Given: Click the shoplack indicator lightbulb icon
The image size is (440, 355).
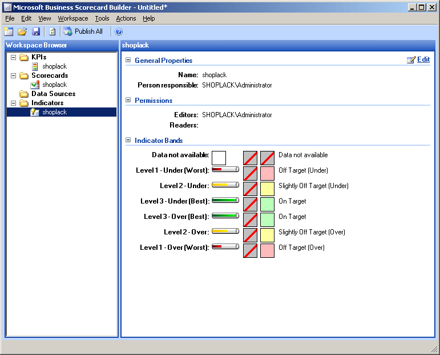Looking at the screenshot, I should 35,112.
